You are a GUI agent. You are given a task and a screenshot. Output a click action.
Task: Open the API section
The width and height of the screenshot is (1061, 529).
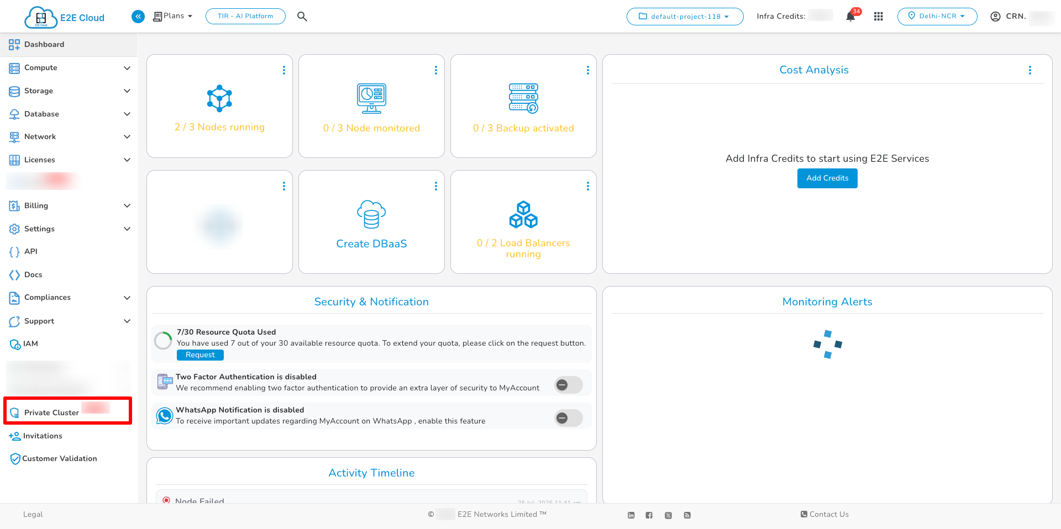pos(29,251)
